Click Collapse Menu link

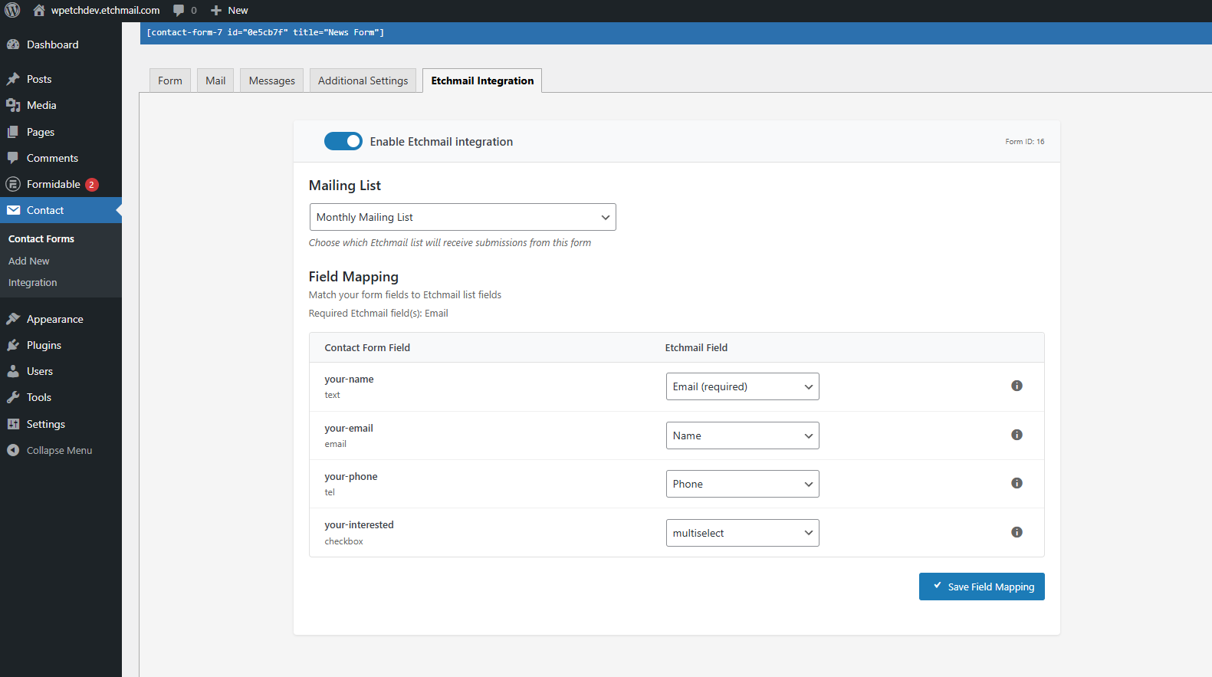[60, 450]
